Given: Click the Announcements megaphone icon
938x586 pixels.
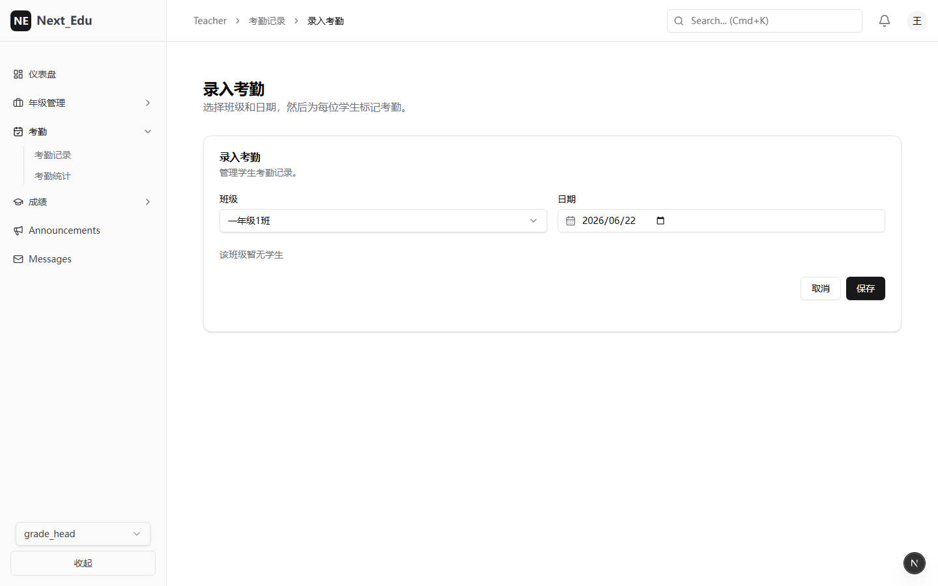Looking at the screenshot, I should tap(18, 230).
